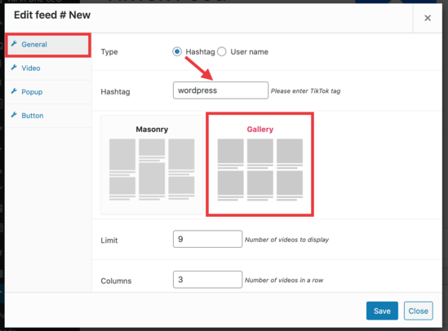Click wrench icon beside Popup tab
The width and height of the screenshot is (448, 331).
[x=14, y=91]
